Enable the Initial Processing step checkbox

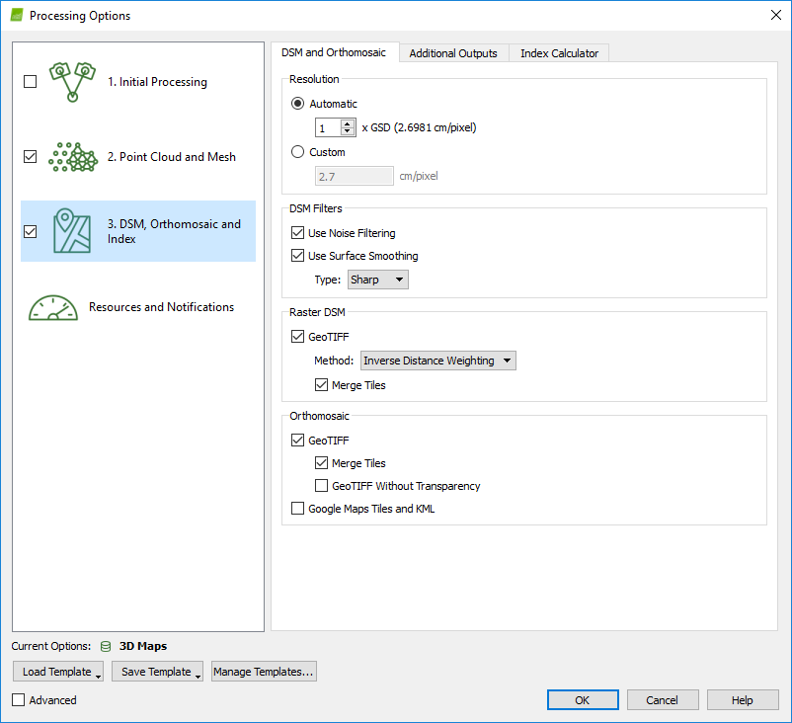(x=30, y=82)
